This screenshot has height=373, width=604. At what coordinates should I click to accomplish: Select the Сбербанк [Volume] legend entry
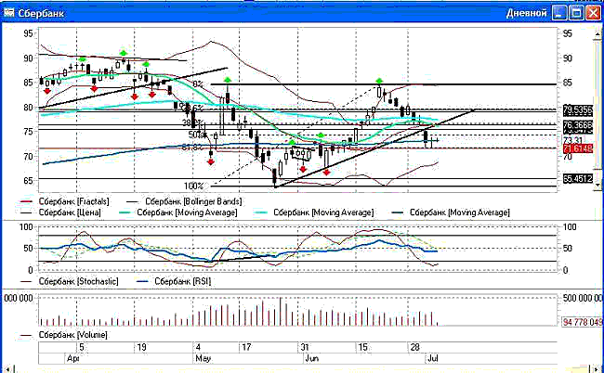point(63,335)
